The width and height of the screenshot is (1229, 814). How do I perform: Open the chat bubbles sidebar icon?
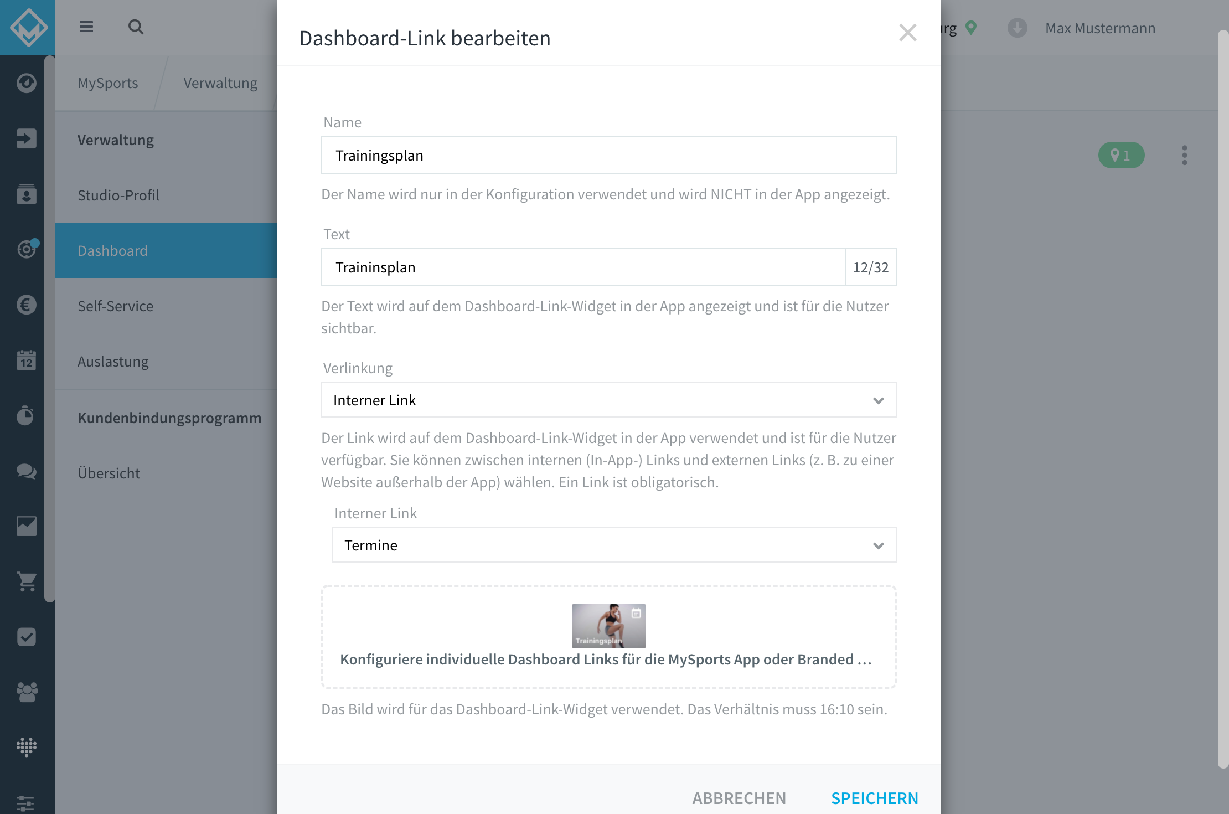click(x=26, y=471)
